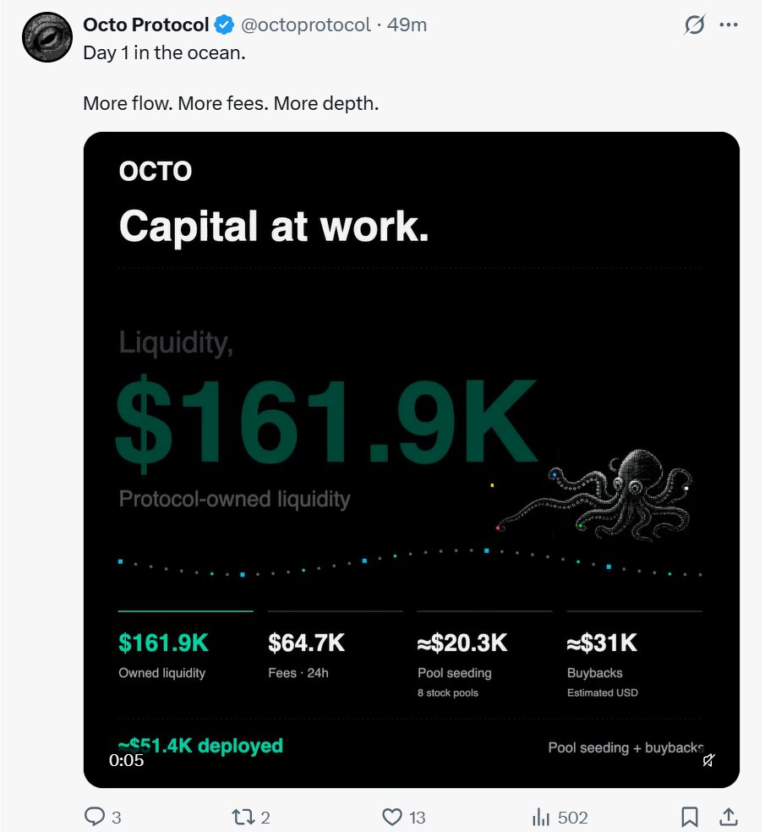The width and height of the screenshot is (765, 832).
Task: Click the post text 'Day 1 in the ocean.'
Action: click(x=165, y=53)
